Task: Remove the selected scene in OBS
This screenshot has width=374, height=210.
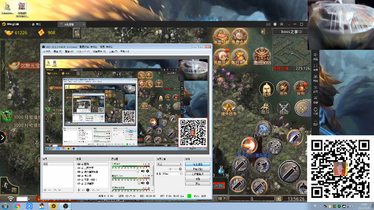Action: click(x=50, y=190)
